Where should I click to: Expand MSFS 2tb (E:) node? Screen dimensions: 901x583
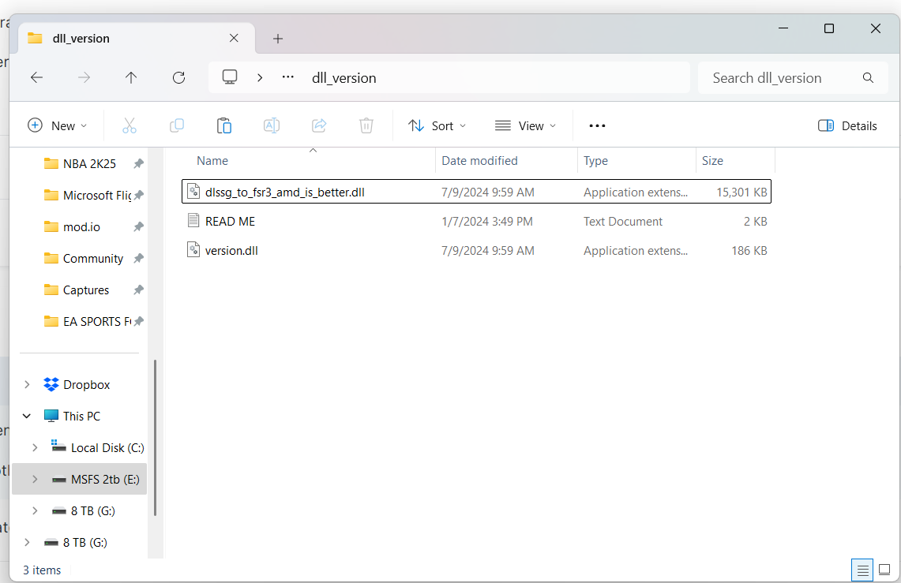(x=35, y=479)
